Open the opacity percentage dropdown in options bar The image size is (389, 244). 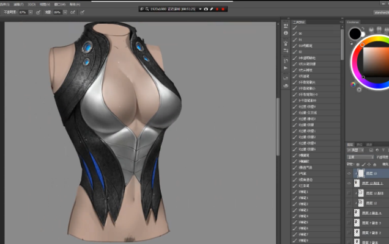(x=31, y=12)
